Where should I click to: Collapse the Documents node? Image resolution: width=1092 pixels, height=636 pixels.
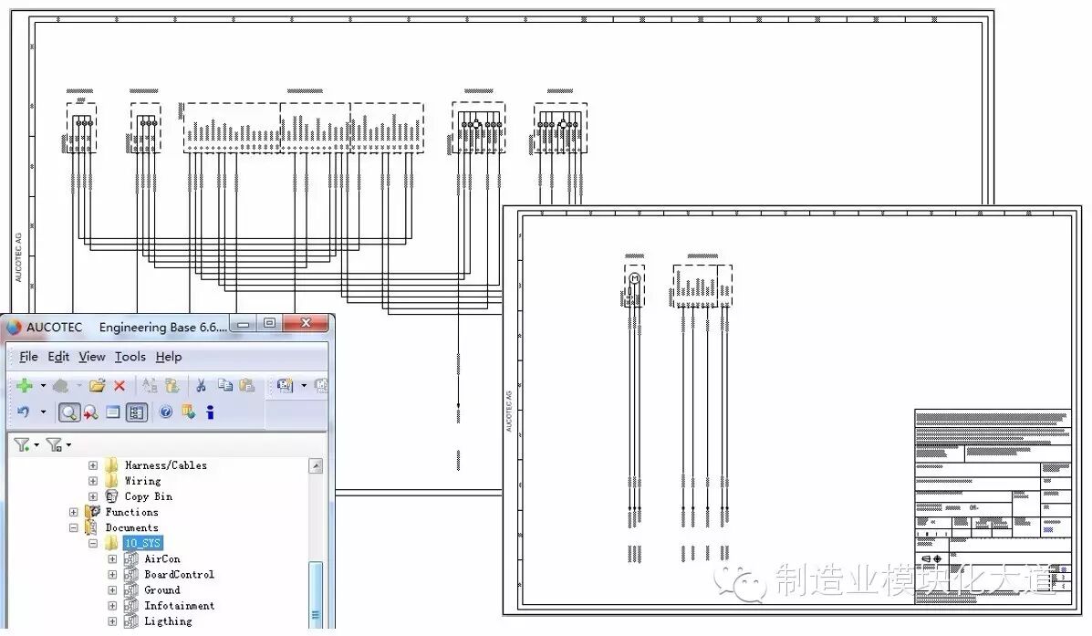pos(73,528)
